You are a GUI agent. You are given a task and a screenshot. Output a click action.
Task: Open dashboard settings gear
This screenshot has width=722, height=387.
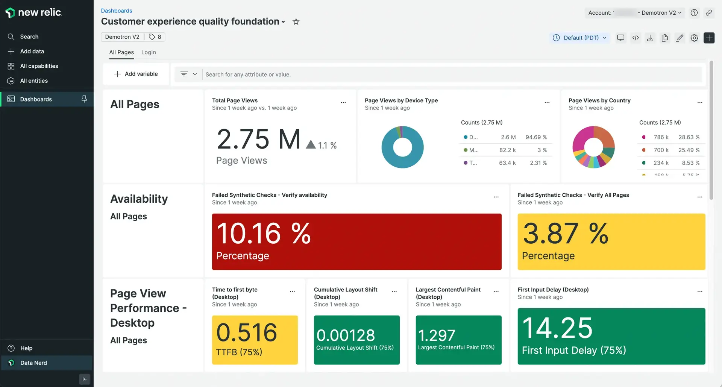click(694, 38)
